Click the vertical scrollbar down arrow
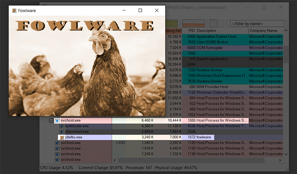The height and width of the screenshot is (174, 297). pyautogui.click(x=286, y=154)
